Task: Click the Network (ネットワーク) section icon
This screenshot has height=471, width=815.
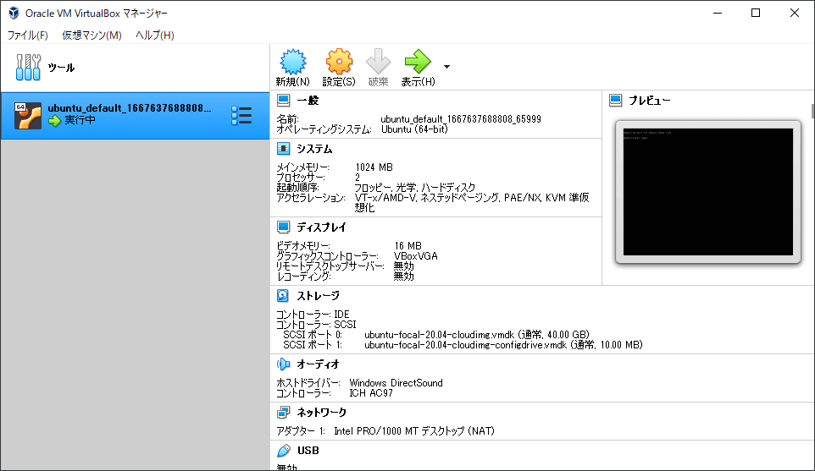Action: (x=283, y=413)
